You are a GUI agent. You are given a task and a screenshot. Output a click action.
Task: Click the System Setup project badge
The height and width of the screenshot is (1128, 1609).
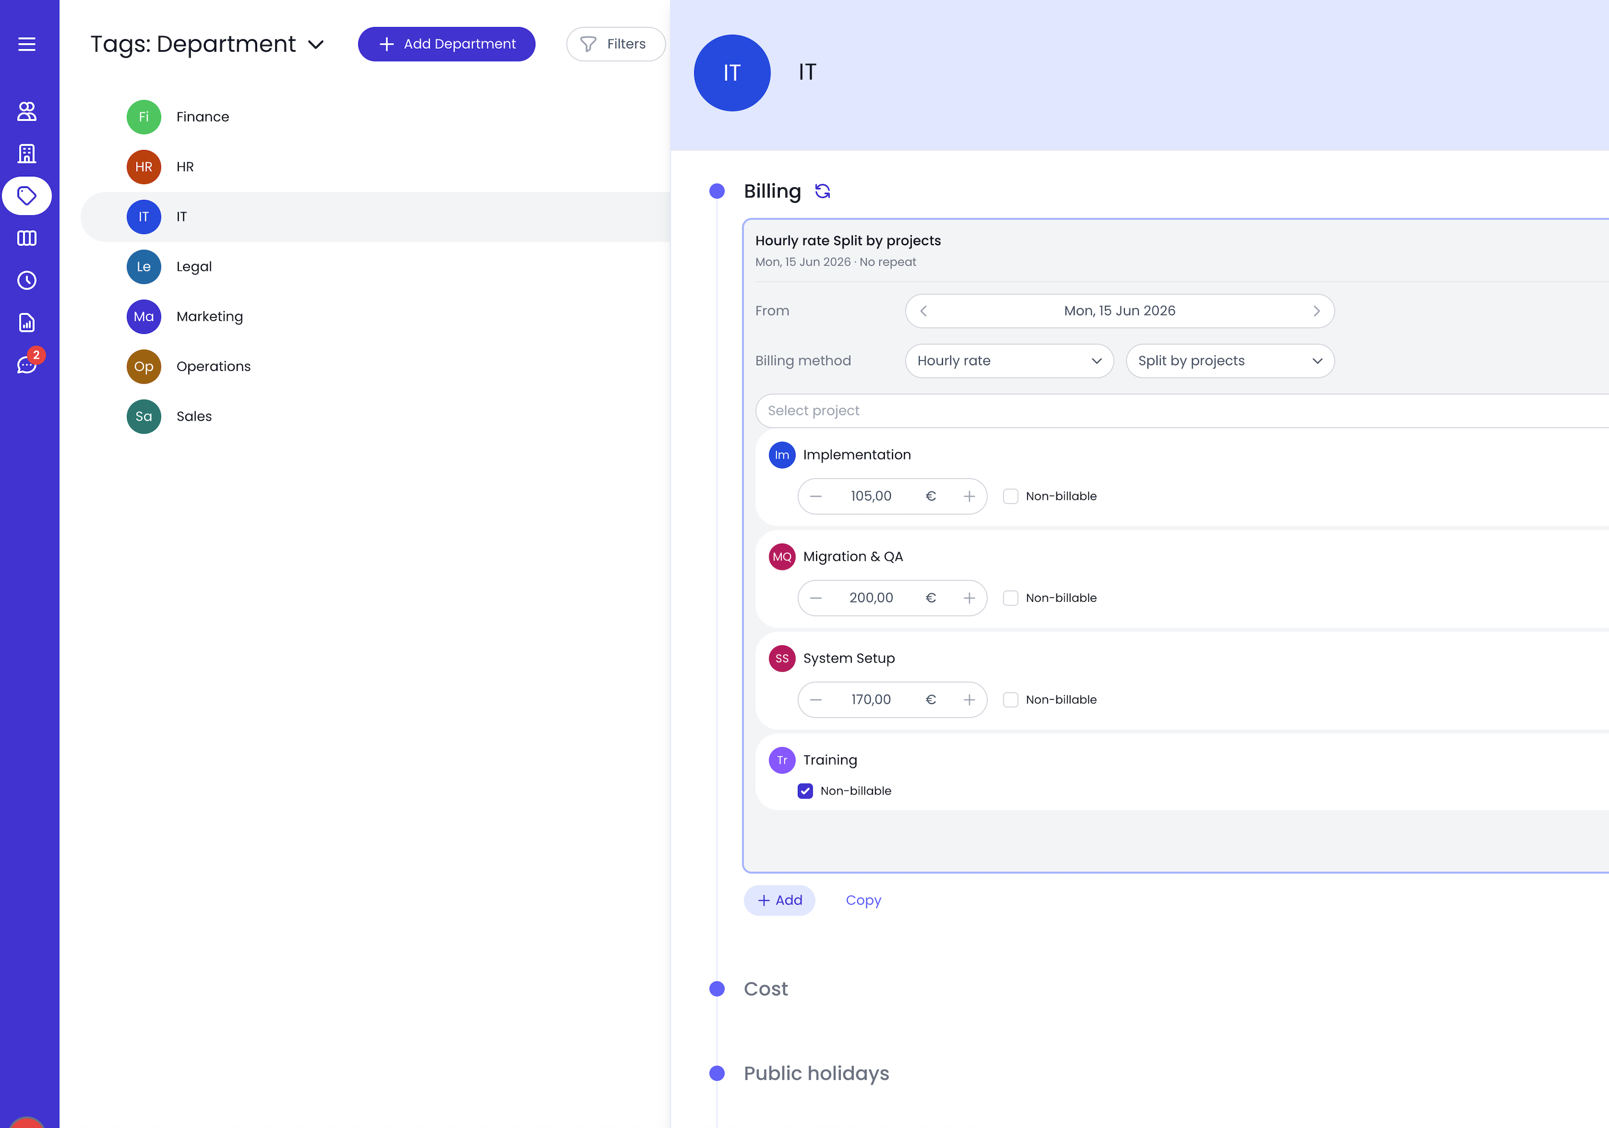(782, 658)
